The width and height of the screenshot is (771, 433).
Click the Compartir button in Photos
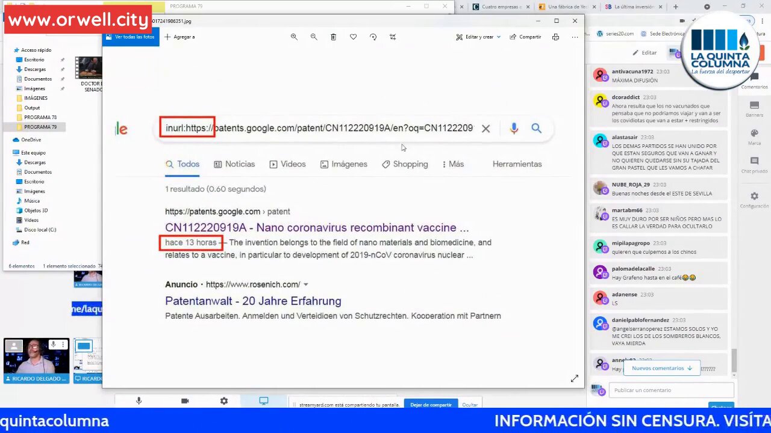point(525,37)
